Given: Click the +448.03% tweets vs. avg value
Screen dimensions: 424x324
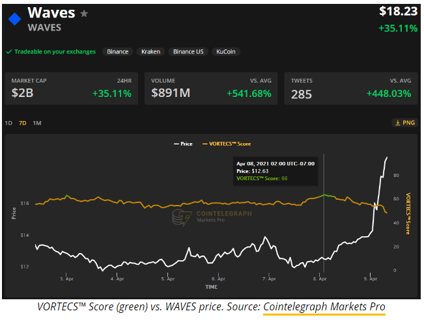Looking at the screenshot, I should point(389,94).
